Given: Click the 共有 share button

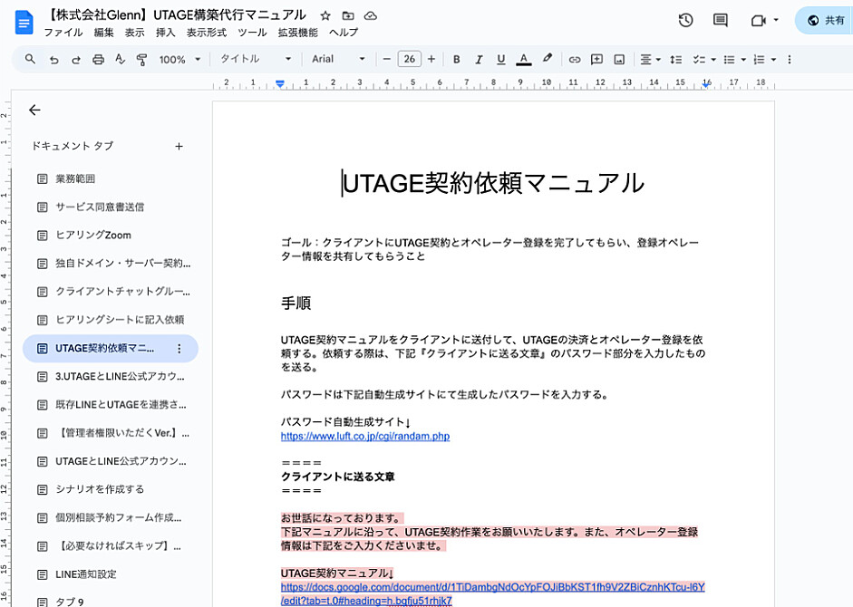Looking at the screenshot, I should click(x=825, y=21).
